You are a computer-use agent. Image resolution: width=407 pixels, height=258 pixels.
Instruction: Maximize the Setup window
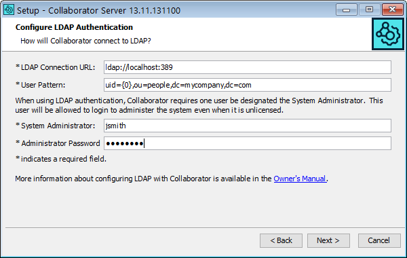(369, 10)
